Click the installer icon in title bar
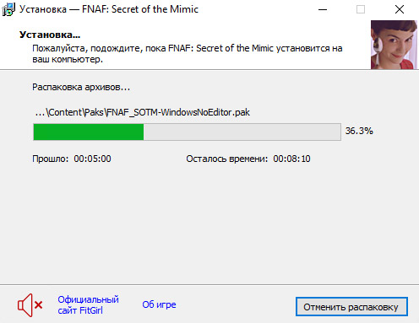 8,9
